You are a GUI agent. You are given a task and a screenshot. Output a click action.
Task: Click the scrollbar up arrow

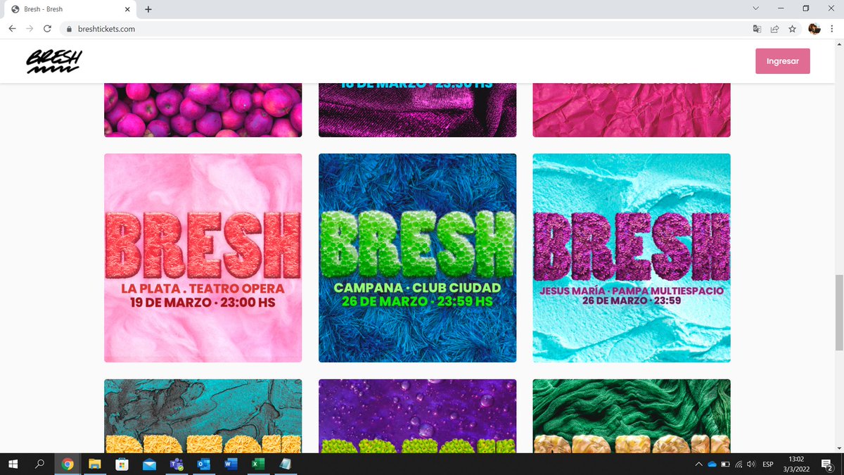point(838,45)
